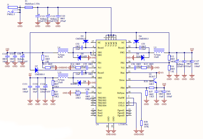
Task: Click the 1V2 power net label
Action: pos(7,49)
